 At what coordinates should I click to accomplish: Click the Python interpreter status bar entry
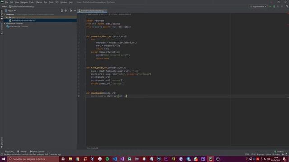click(x=273, y=155)
